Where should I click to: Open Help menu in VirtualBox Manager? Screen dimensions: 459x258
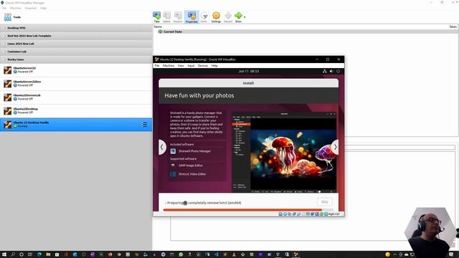point(43,8)
